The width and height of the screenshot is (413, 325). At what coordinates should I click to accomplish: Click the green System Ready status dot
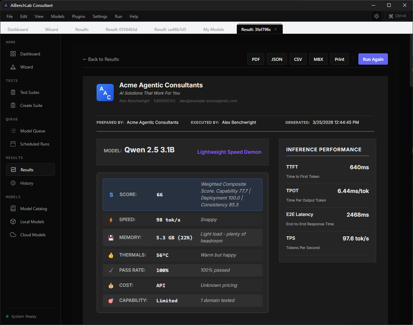pos(7,316)
